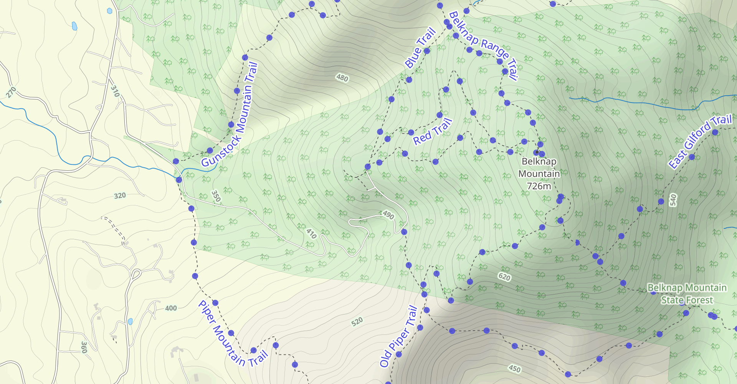This screenshot has width=737, height=384.
Task: Click the 360 contour elevation label
Action: 84,347
